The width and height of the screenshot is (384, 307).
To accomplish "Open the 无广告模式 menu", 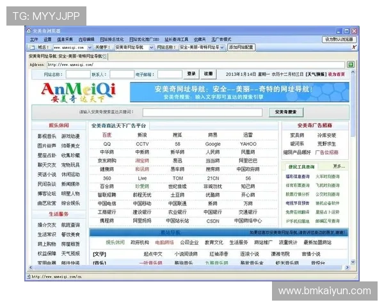I will 221,40.
